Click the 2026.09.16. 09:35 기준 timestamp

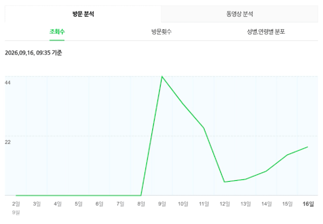34,53
